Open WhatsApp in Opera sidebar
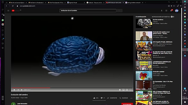188x105 pixels. (3, 20)
